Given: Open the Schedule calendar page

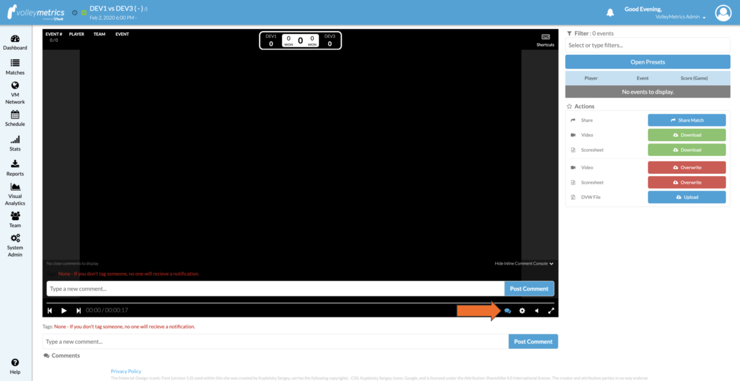Looking at the screenshot, I should (x=15, y=118).
